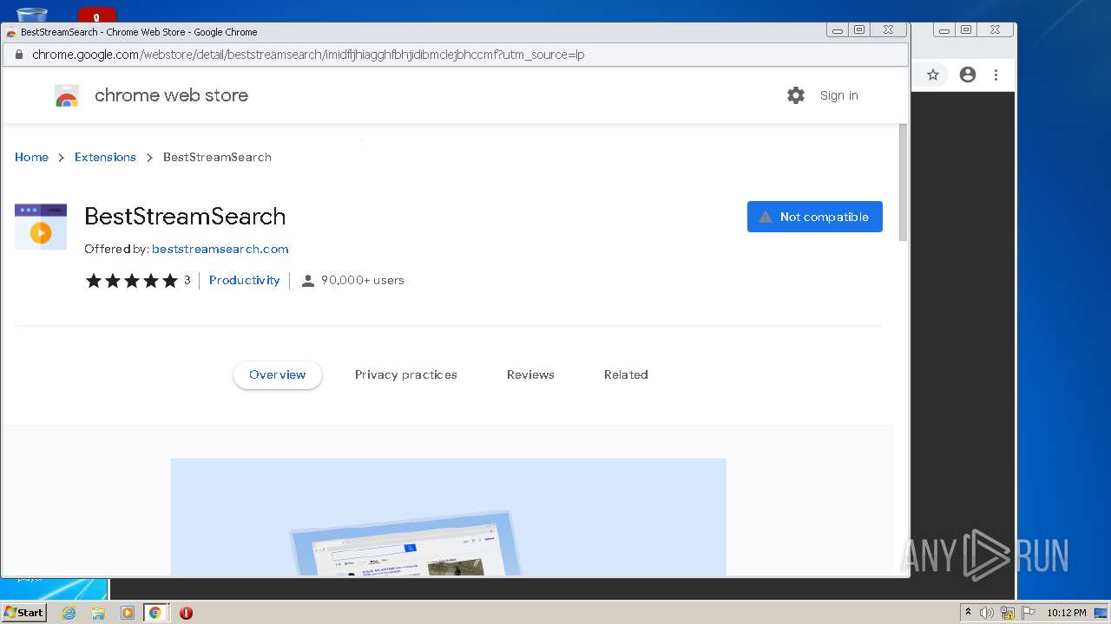Click the BestStreamSearch extension icon
The height and width of the screenshot is (624, 1111).
click(x=41, y=226)
